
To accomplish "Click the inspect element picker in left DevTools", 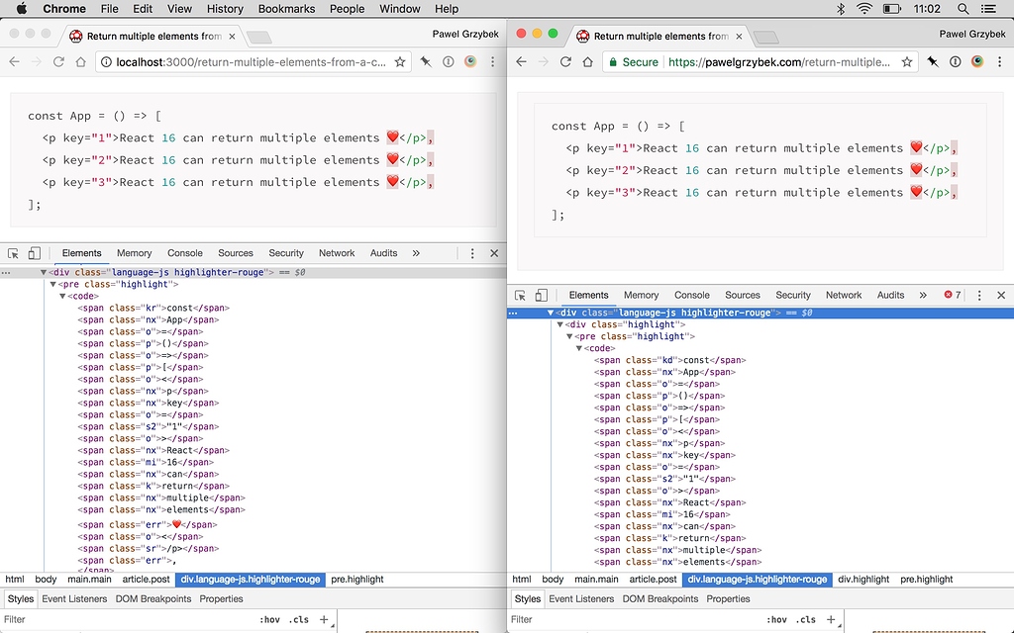I will (14, 253).
